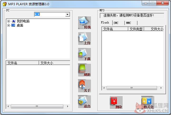Expand the 我的电脑 tree node
The image size is (171, 115).
click(8, 21)
